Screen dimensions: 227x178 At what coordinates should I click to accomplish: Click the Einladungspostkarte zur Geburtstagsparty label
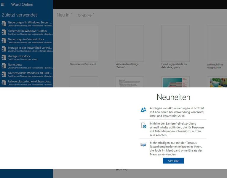[174, 66]
